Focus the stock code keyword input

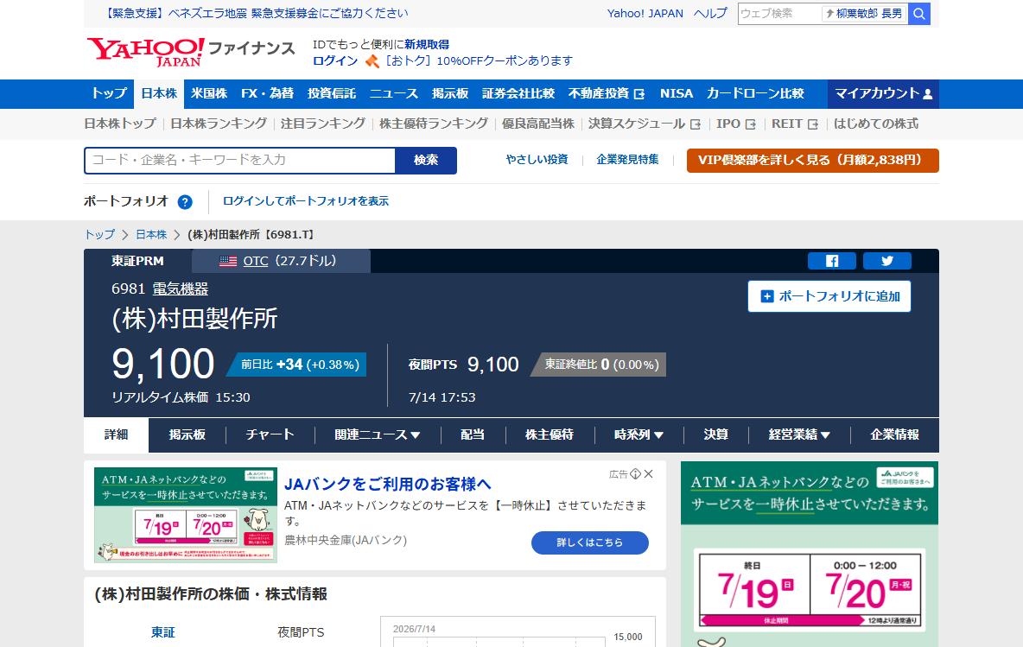click(240, 161)
